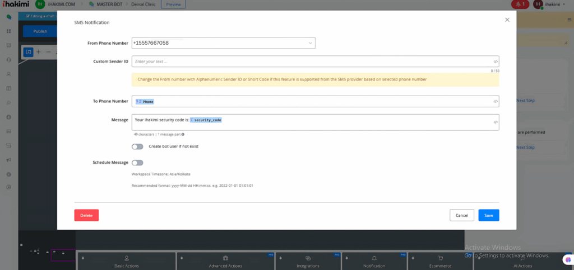This screenshot has height=270, width=574.
Task: Click the Cancel button
Action: pyautogui.click(x=461, y=215)
